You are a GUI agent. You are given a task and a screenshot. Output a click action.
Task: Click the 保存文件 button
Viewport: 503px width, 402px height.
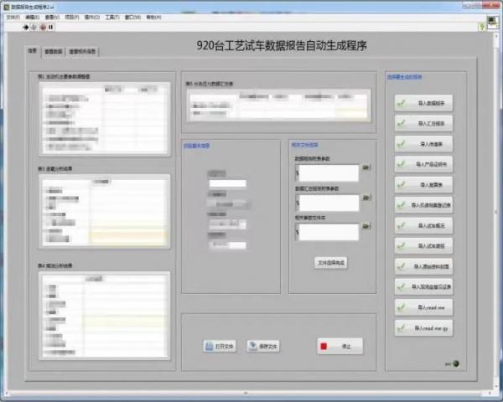coord(263,346)
